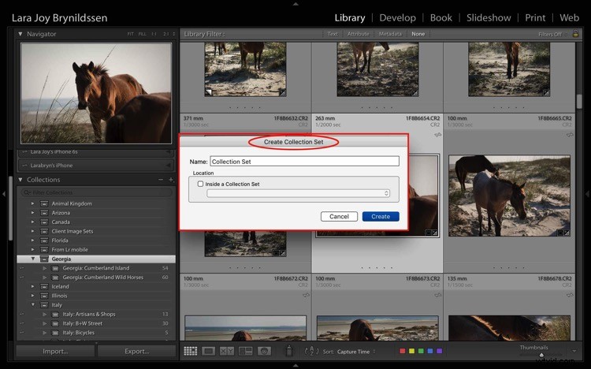Hide the filmstrip using bottom arrow
Image resolution: width=591 pixels, height=369 pixels.
295,365
